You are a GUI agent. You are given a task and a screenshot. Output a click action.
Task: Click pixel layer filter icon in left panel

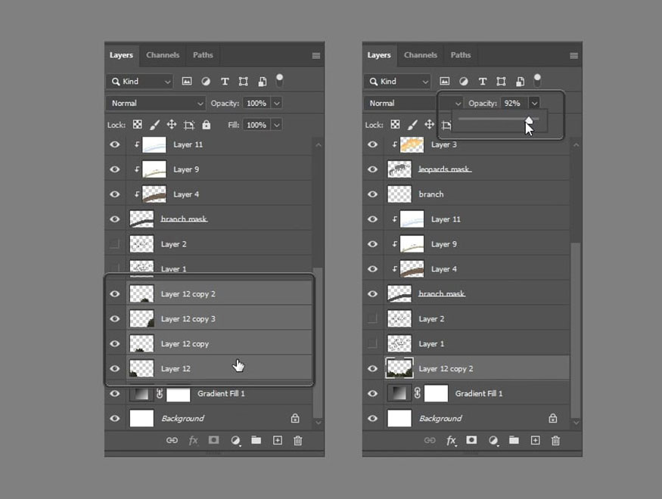[x=187, y=82]
